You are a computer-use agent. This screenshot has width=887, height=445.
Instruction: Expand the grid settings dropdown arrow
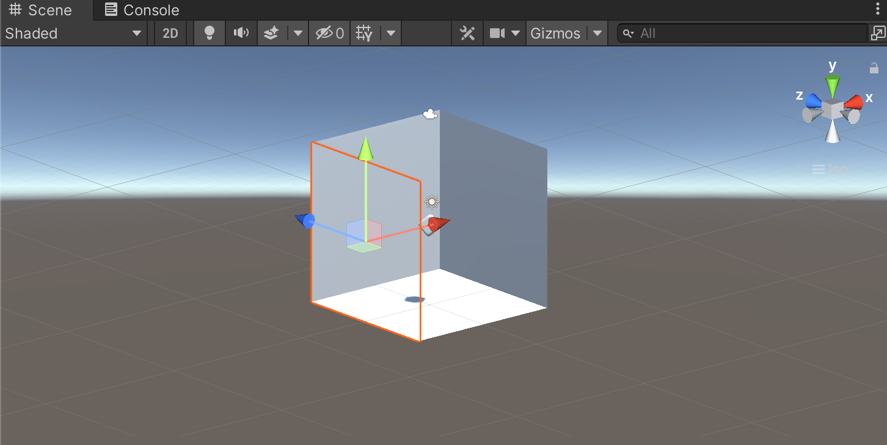pyautogui.click(x=391, y=34)
